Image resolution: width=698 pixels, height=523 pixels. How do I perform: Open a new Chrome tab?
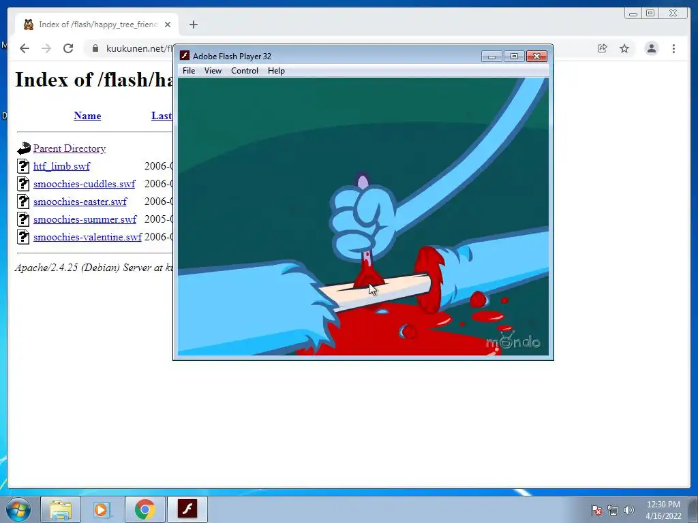(193, 25)
